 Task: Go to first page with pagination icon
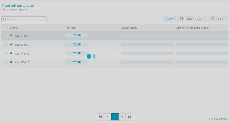click(100, 117)
